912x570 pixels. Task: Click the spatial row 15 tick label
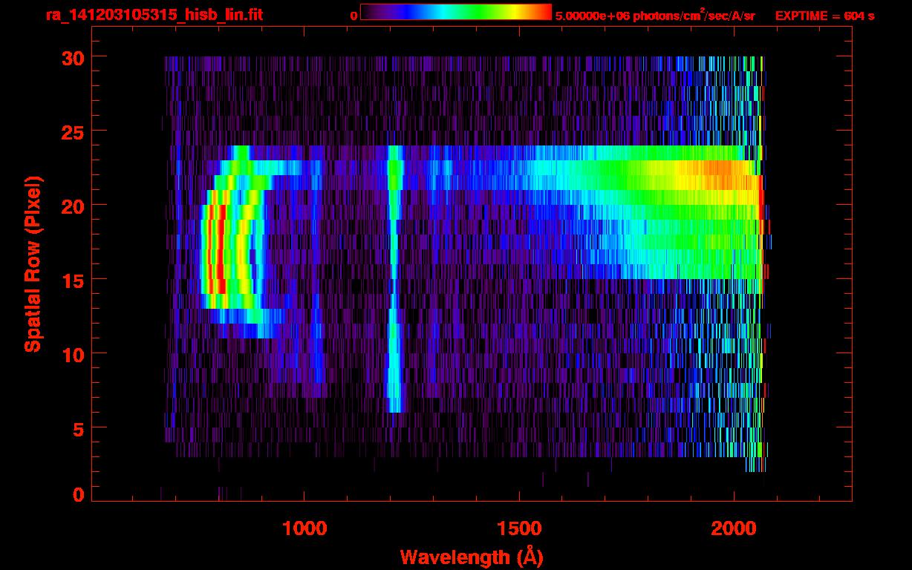point(72,280)
